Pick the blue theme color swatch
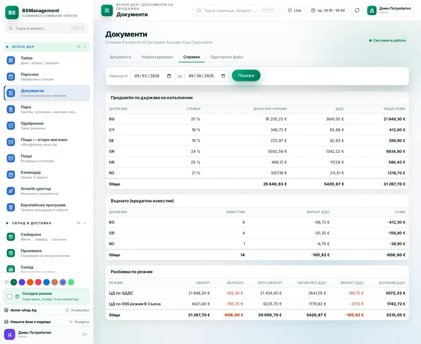The image size is (421, 344). [x=46, y=282]
